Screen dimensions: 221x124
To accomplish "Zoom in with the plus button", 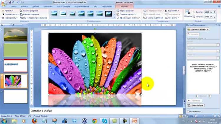I will click(215, 116).
